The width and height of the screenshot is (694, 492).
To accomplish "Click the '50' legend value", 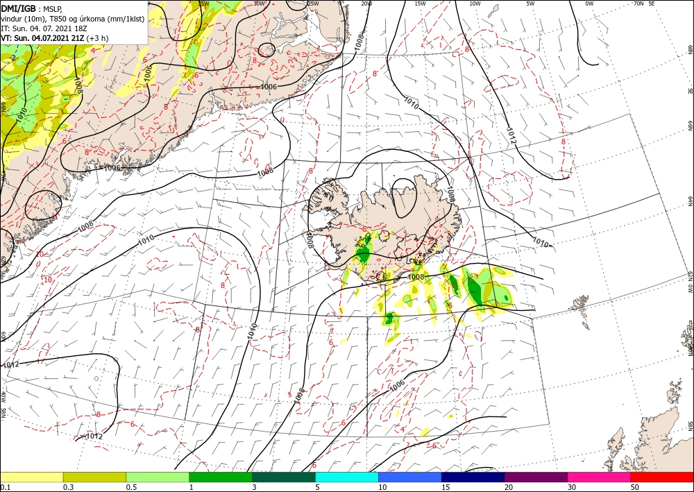I will 635,487.
